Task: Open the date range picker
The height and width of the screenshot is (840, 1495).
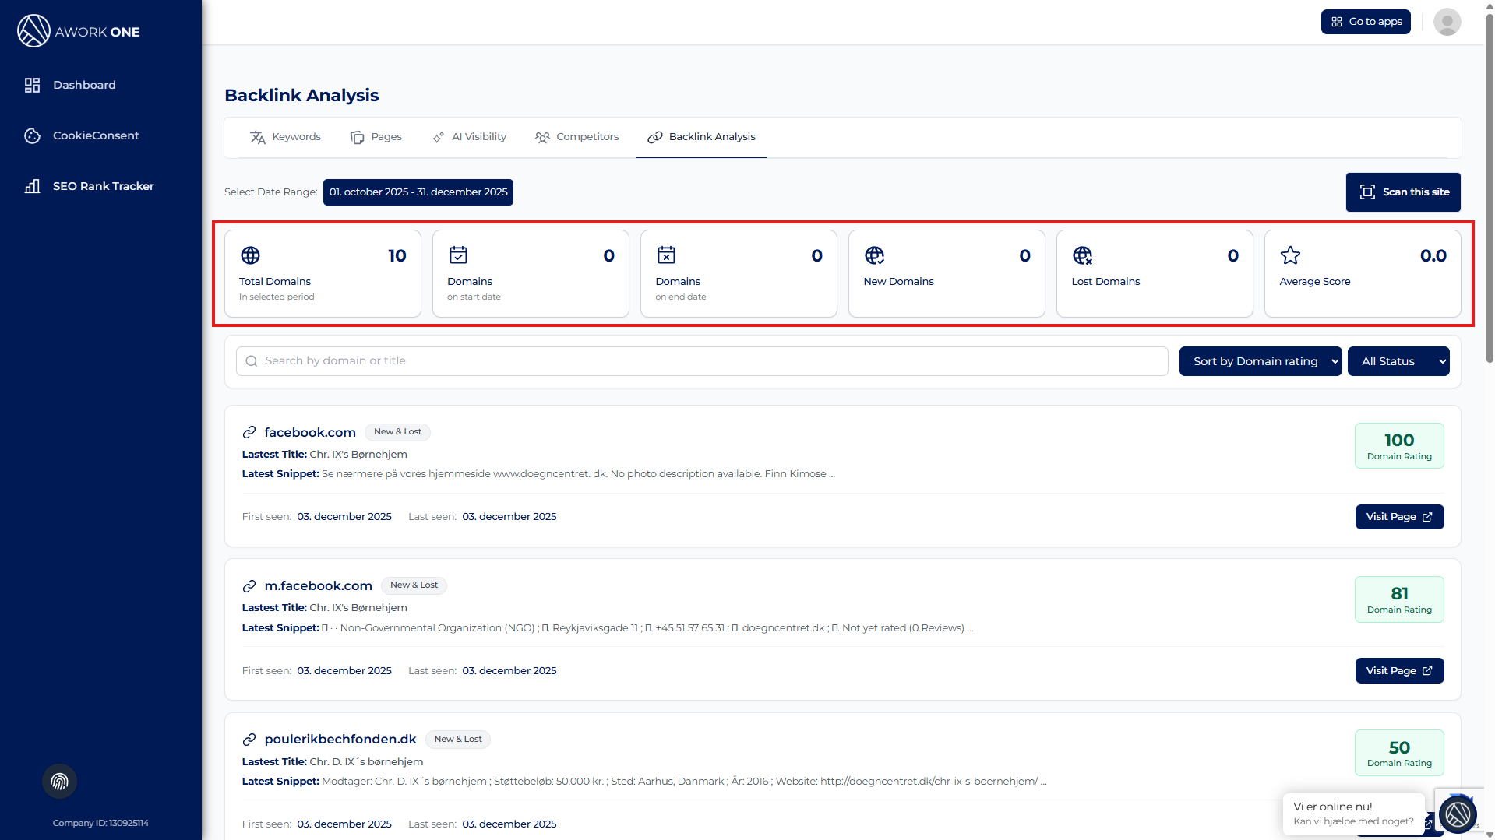Action: (418, 192)
